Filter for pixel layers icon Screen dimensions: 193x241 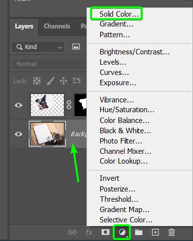76,47
